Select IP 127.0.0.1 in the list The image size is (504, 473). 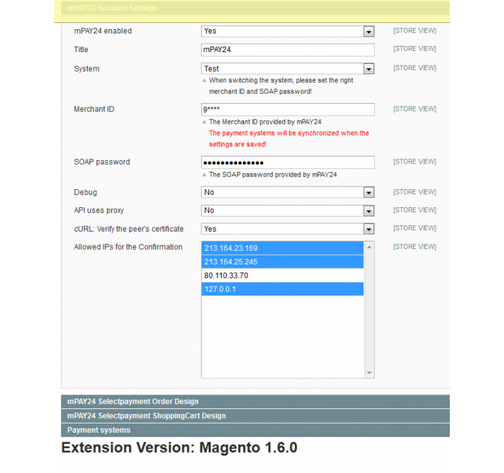[x=282, y=289]
